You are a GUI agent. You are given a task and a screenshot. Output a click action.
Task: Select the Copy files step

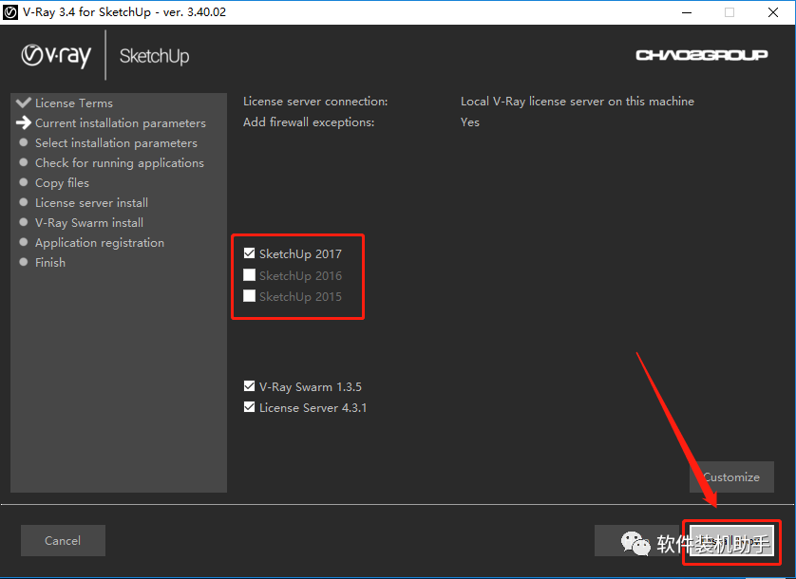pyautogui.click(x=62, y=182)
